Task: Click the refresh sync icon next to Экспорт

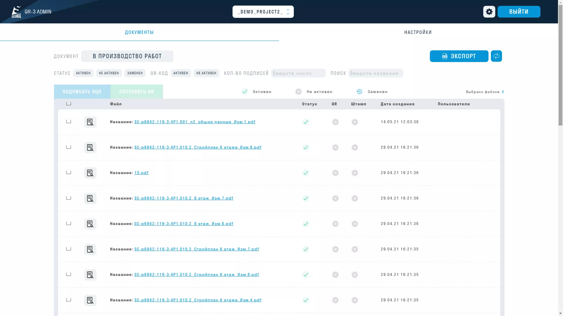Action: [x=496, y=56]
